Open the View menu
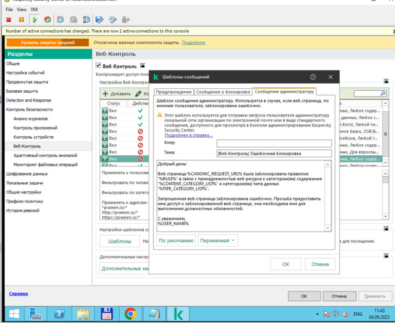The width and height of the screenshot is (395, 323). [21, 10]
